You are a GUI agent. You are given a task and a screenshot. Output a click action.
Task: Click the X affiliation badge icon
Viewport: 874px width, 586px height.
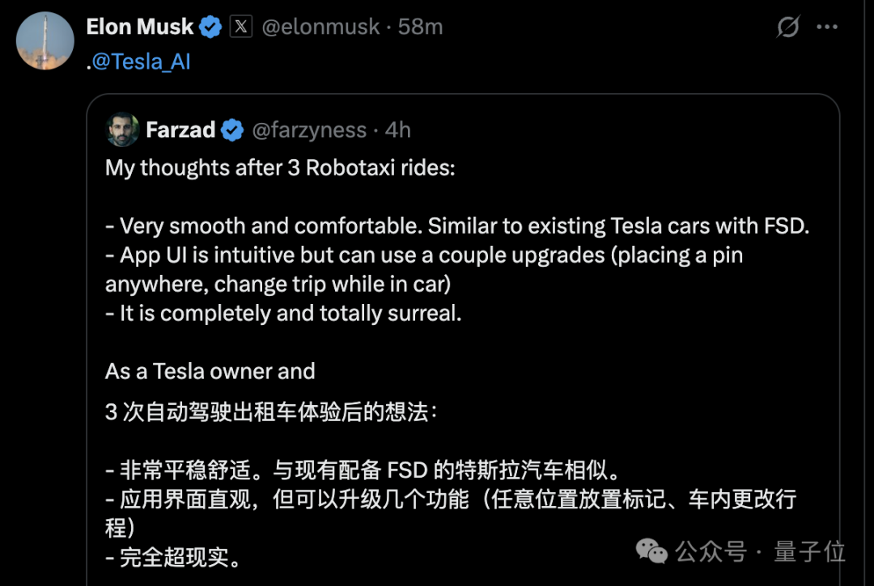coord(241,27)
